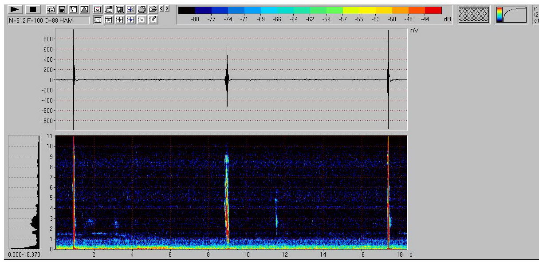Click the printer icon
This screenshot has height=262, width=539.
(142, 9)
